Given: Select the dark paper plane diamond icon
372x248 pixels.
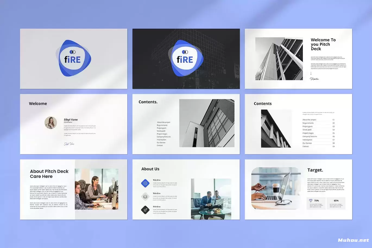Looking at the screenshot, I should 145,210.
